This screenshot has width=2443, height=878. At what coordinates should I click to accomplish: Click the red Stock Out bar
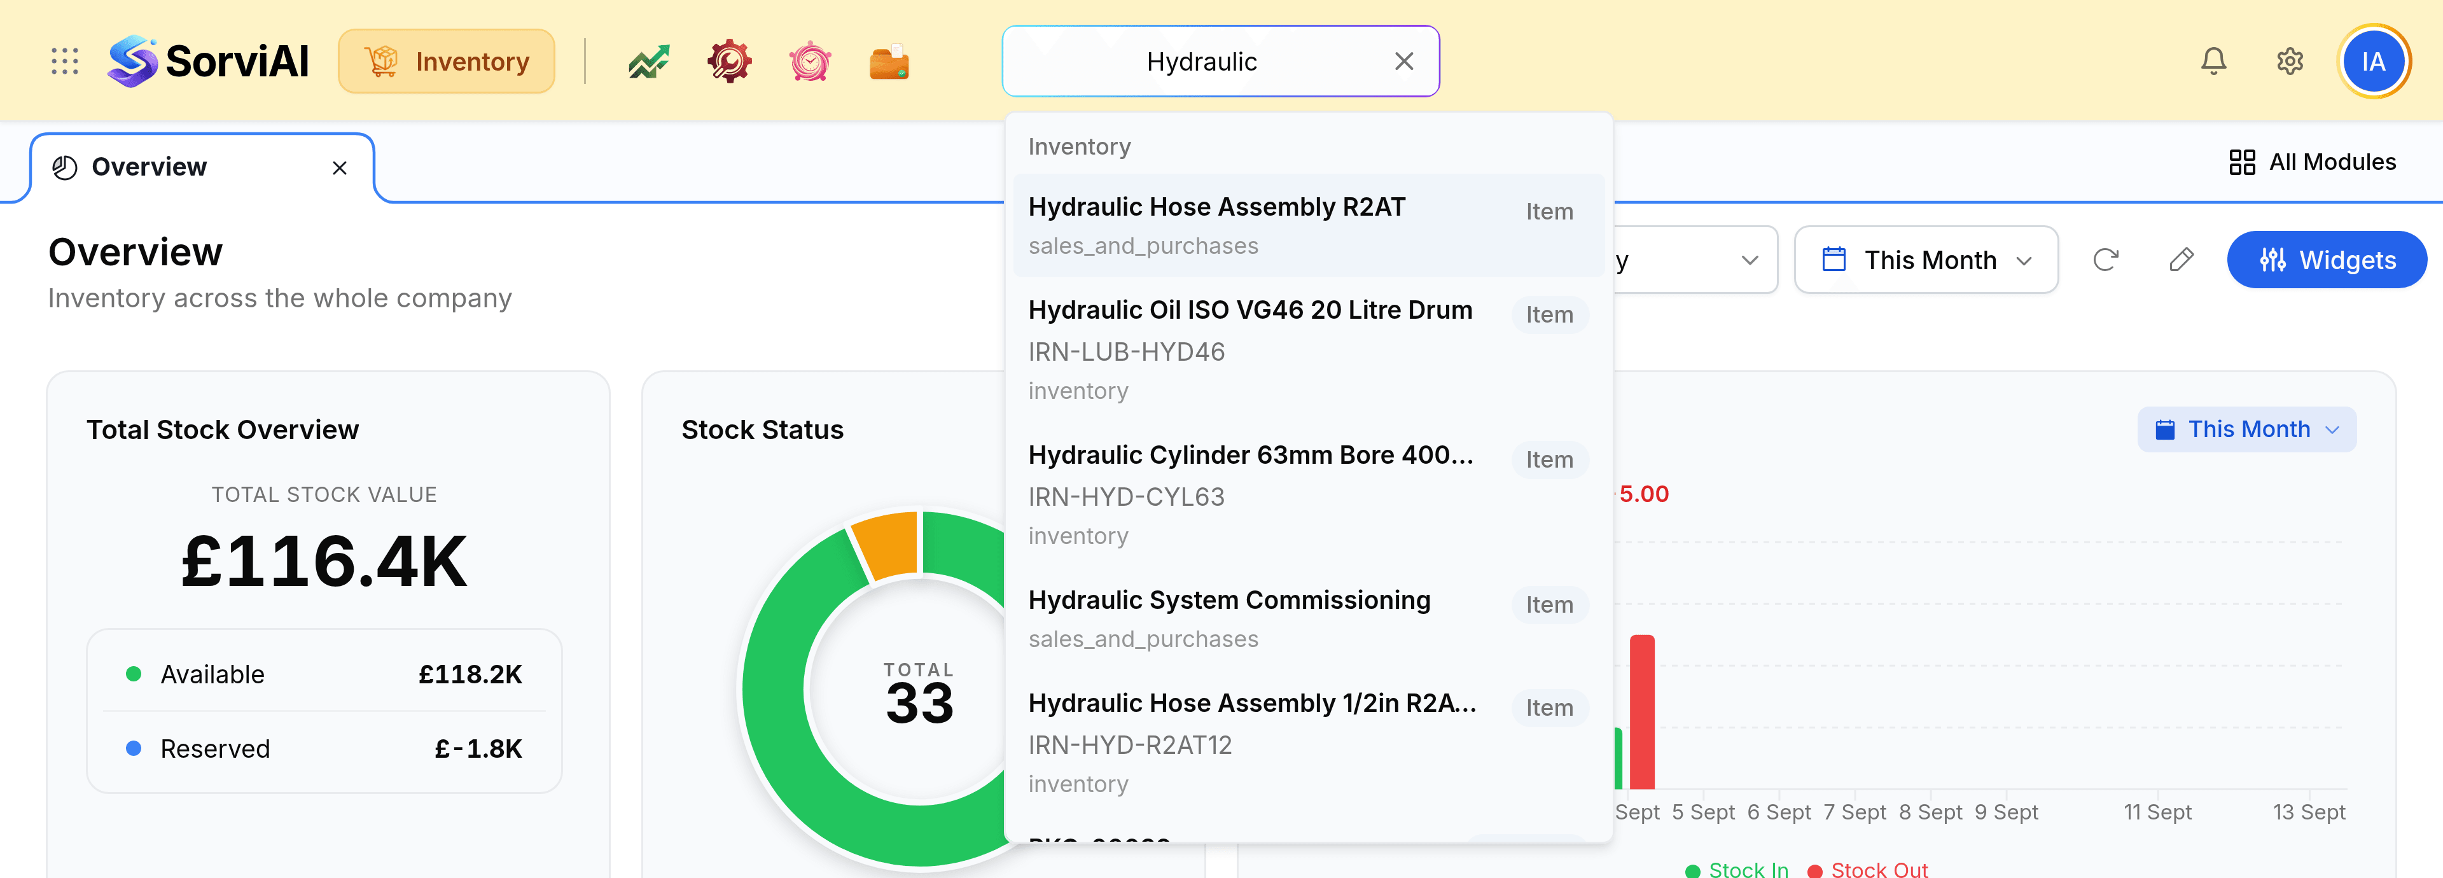(x=1641, y=711)
